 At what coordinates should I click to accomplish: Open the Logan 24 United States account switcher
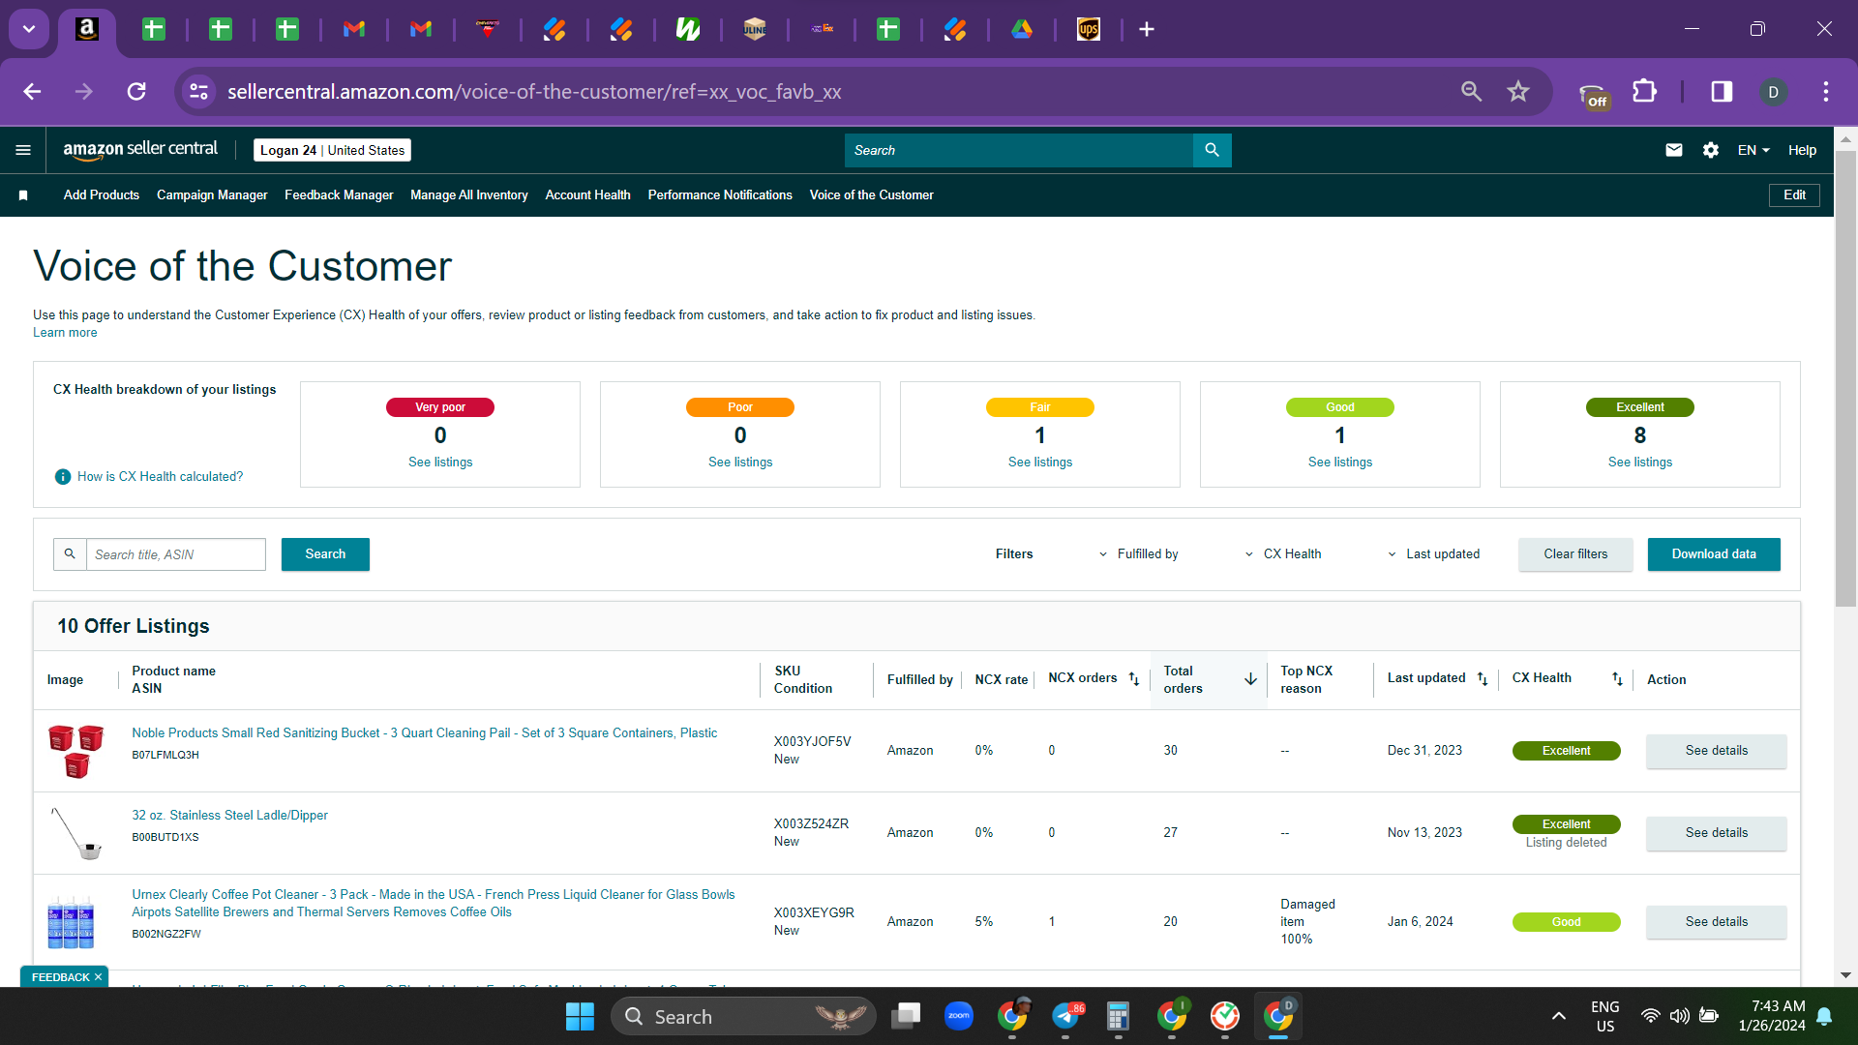[x=332, y=150]
